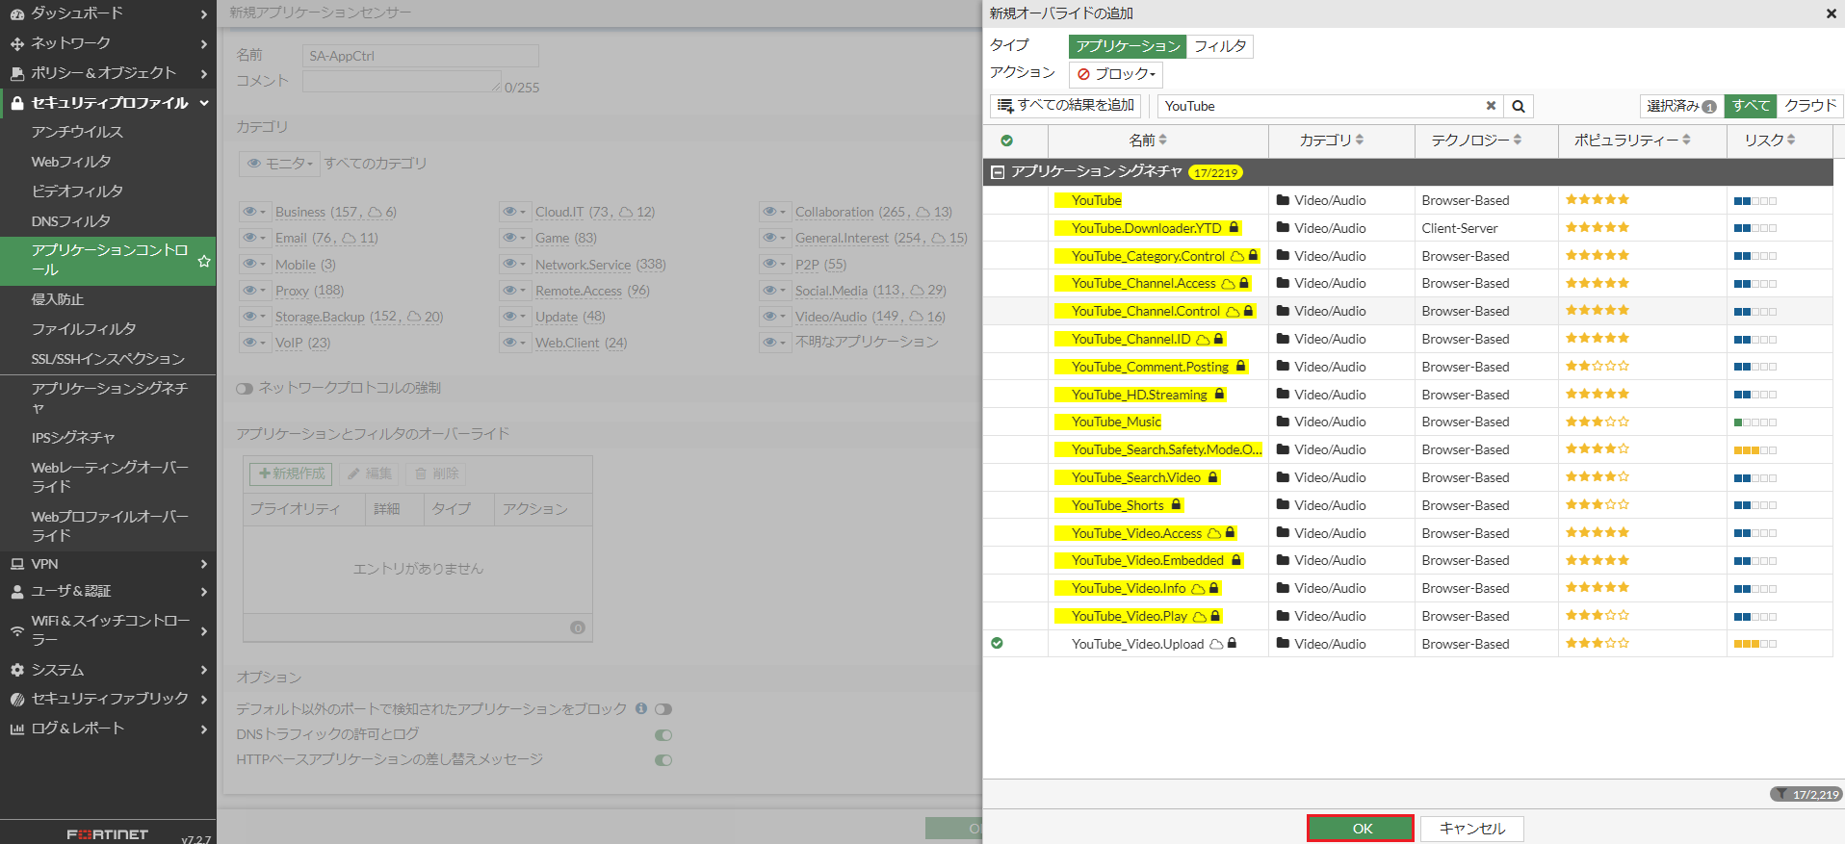
Task: Open action dropdown for Collaboration category
Action: pos(774,212)
